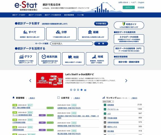The height and width of the screenshot is (135, 161).
Task: Click DB badge for 消費者物価指数 news row
Action: pos(42,130)
